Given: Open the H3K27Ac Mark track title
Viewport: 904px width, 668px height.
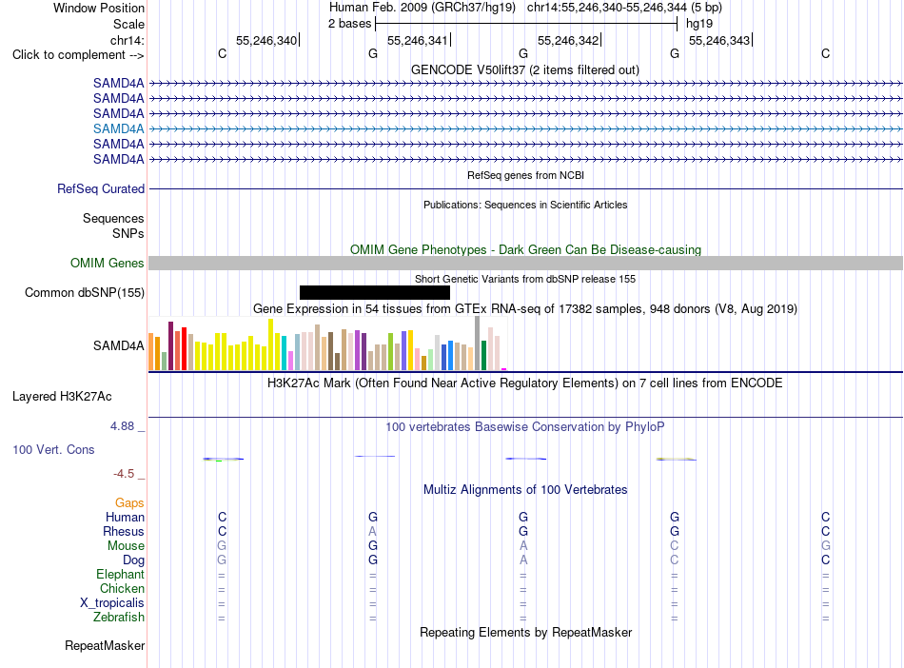Looking at the screenshot, I should pos(524,383).
